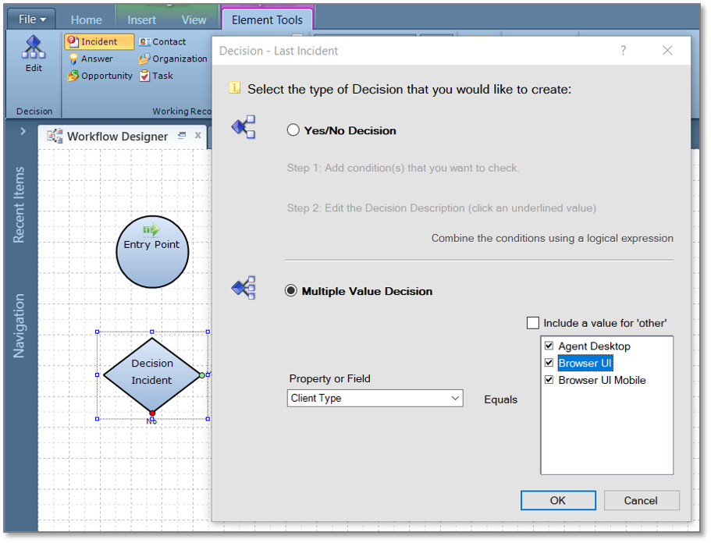Select the Decision Incident diamond element
The width and height of the screenshot is (711, 543).
152,375
